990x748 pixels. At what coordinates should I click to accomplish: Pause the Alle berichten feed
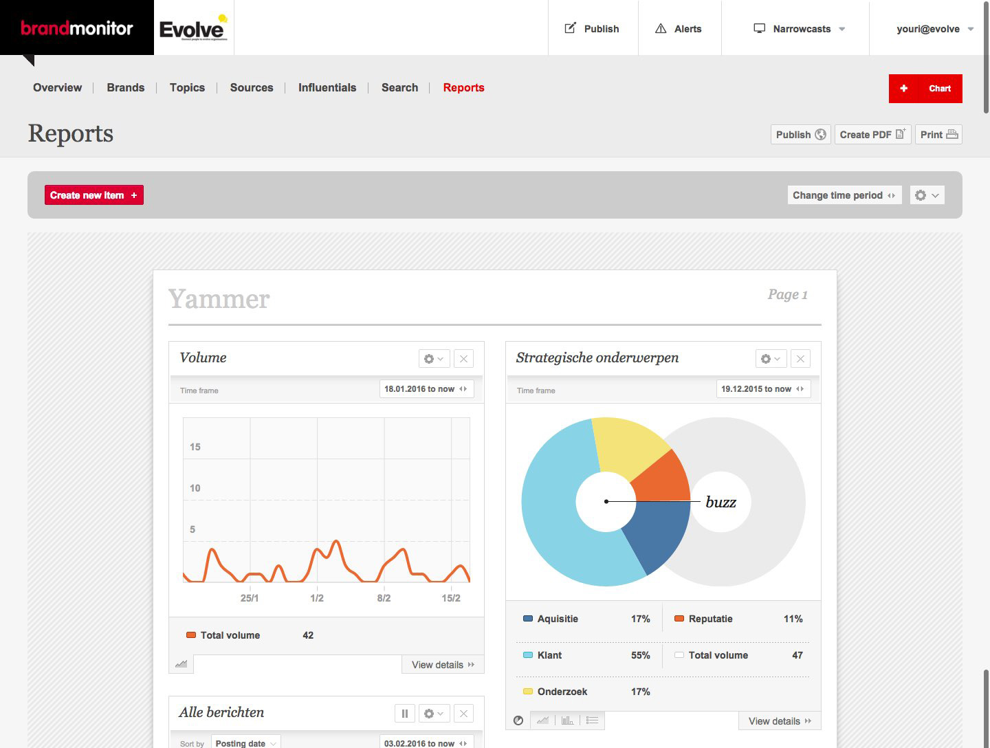tap(405, 714)
